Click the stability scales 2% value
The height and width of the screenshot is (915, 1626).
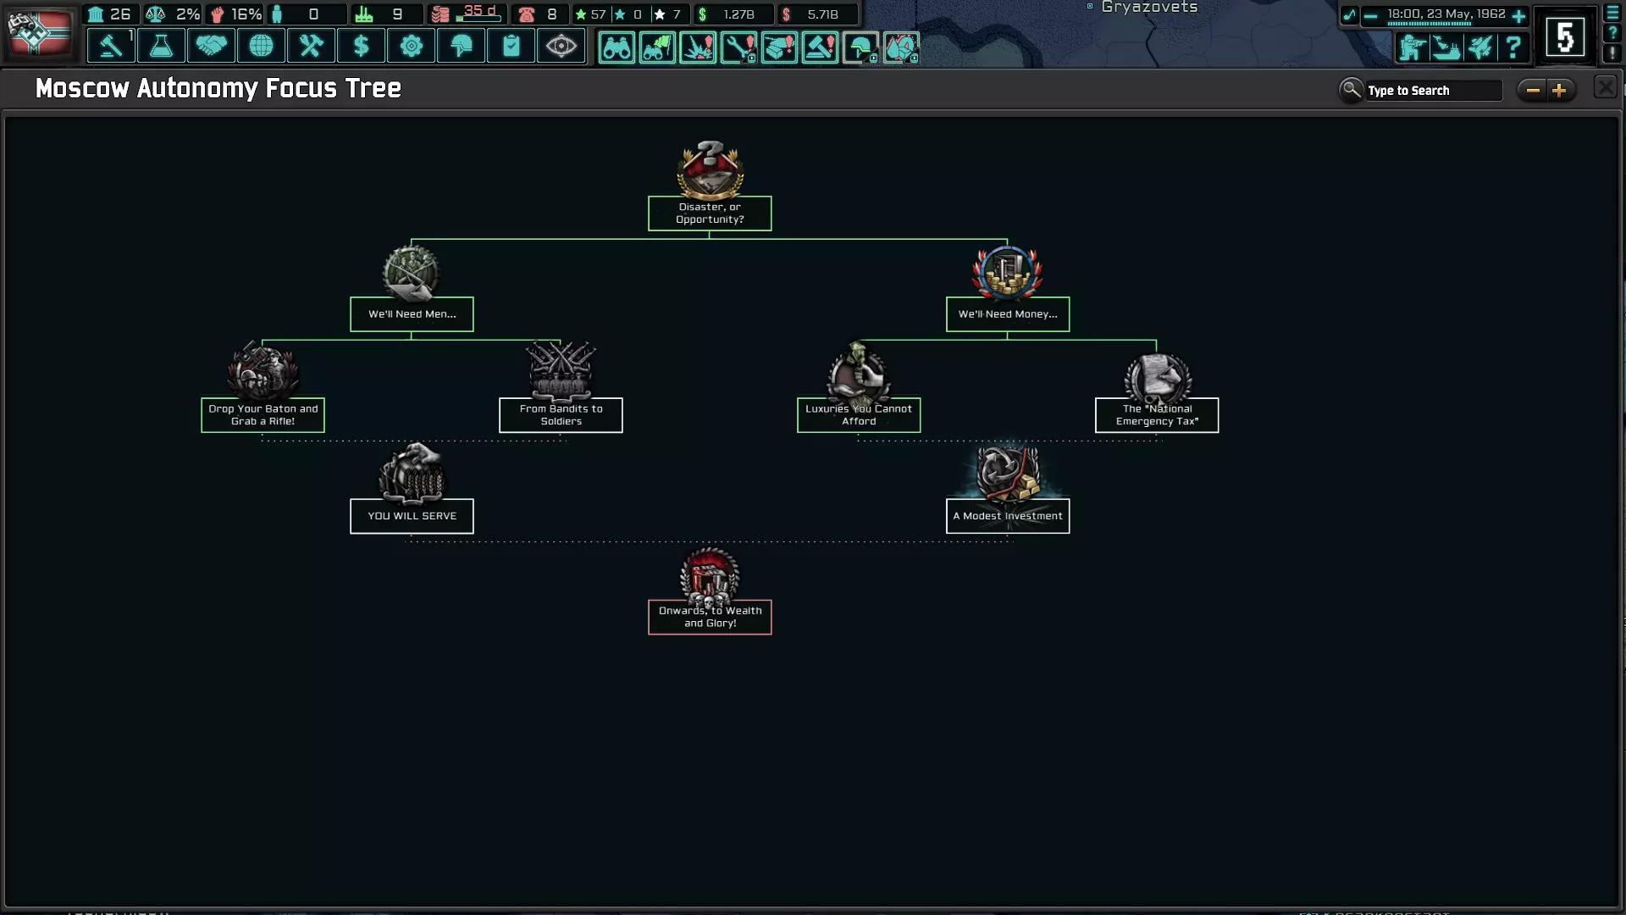click(x=187, y=14)
